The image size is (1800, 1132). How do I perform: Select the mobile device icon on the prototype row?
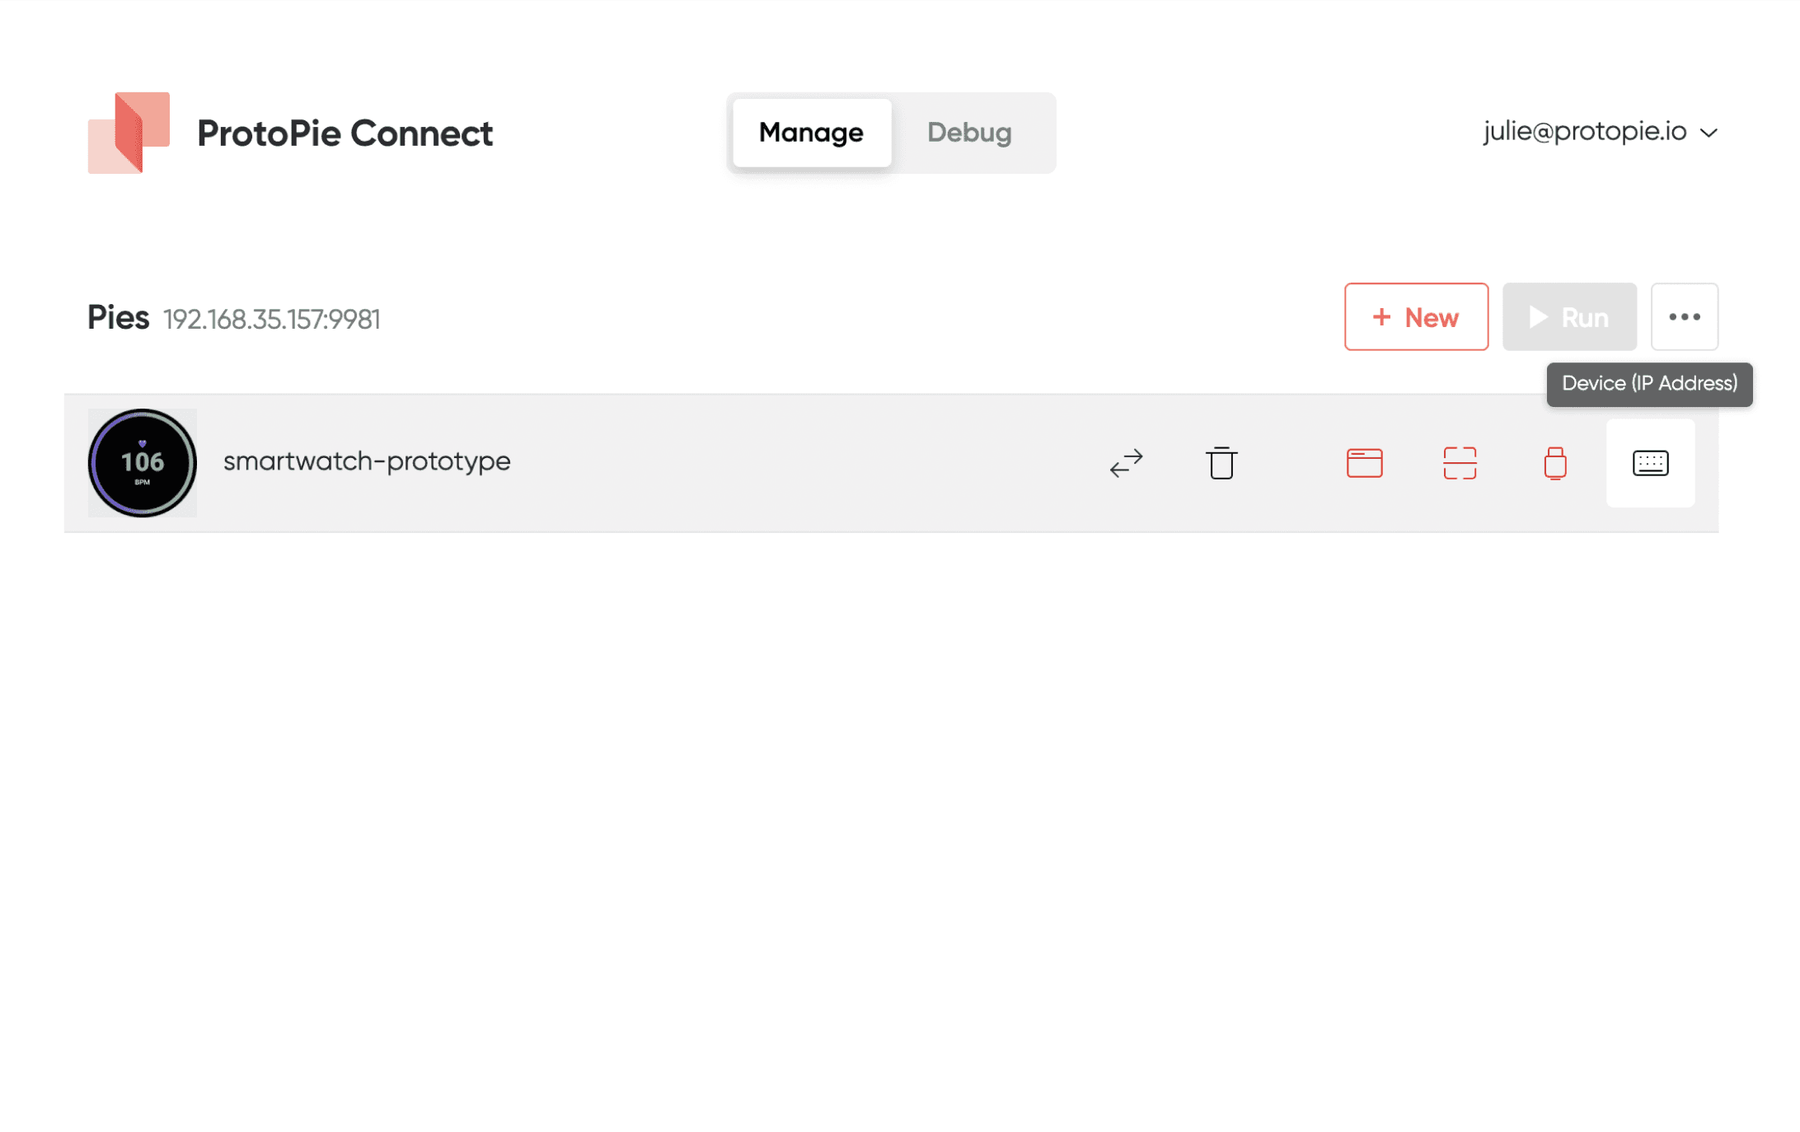pyautogui.click(x=1555, y=463)
